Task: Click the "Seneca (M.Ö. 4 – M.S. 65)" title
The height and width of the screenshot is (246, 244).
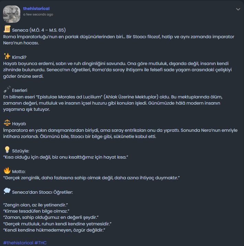Action: tap(39, 30)
